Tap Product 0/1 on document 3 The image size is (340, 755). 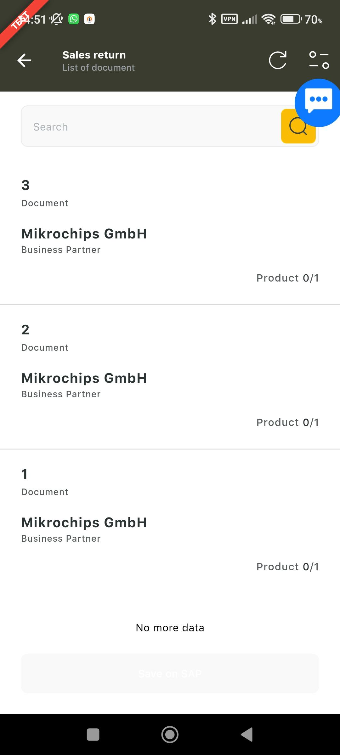(x=287, y=278)
